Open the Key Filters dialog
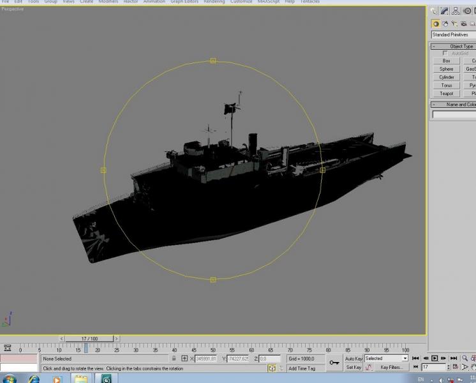The width and height of the screenshot is (476, 383). point(392,368)
